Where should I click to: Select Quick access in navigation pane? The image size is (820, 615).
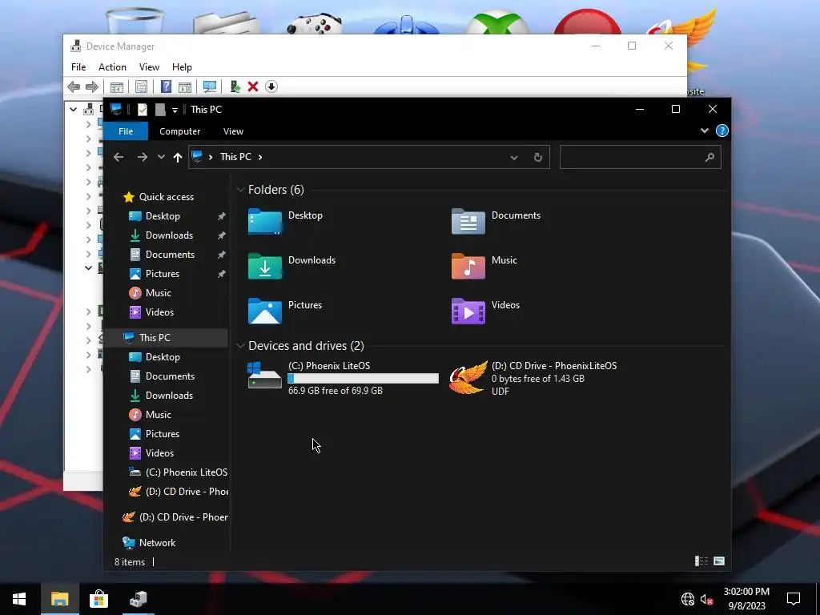167,197
